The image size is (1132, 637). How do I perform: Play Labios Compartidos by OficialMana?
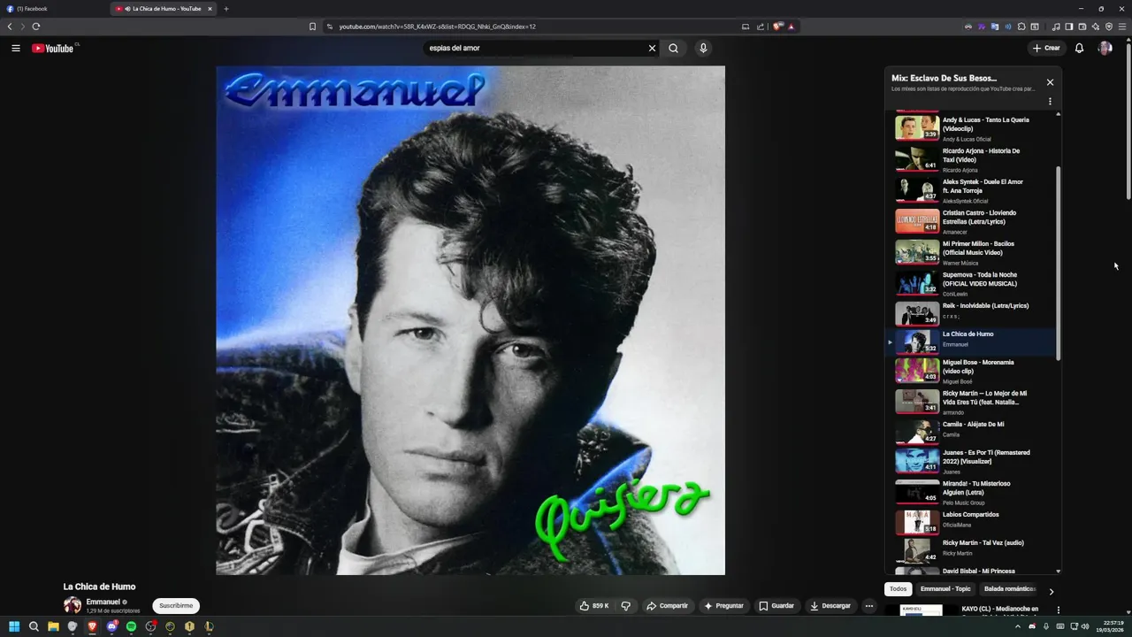pos(970,521)
